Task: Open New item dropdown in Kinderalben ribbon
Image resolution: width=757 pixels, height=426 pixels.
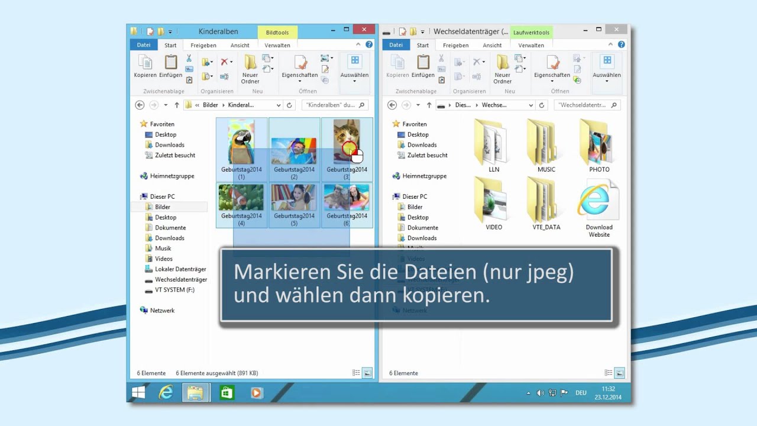Action: click(268, 58)
